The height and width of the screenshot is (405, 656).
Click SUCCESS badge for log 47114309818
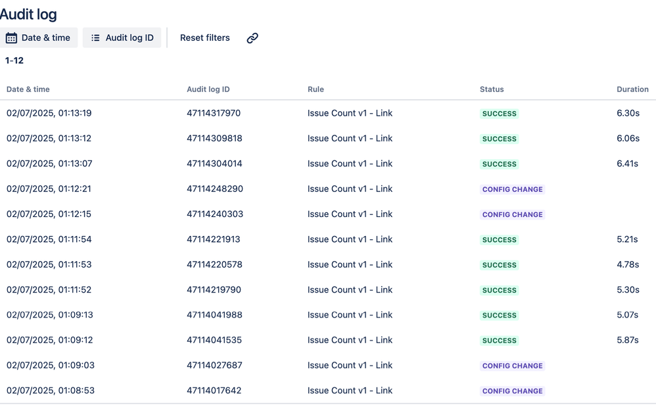click(499, 139)
